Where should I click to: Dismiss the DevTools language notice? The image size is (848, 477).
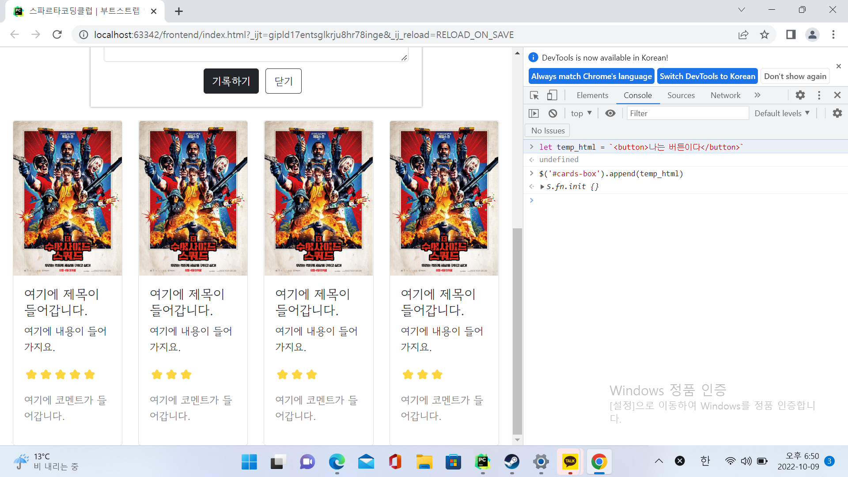click(x=838, y=66)
